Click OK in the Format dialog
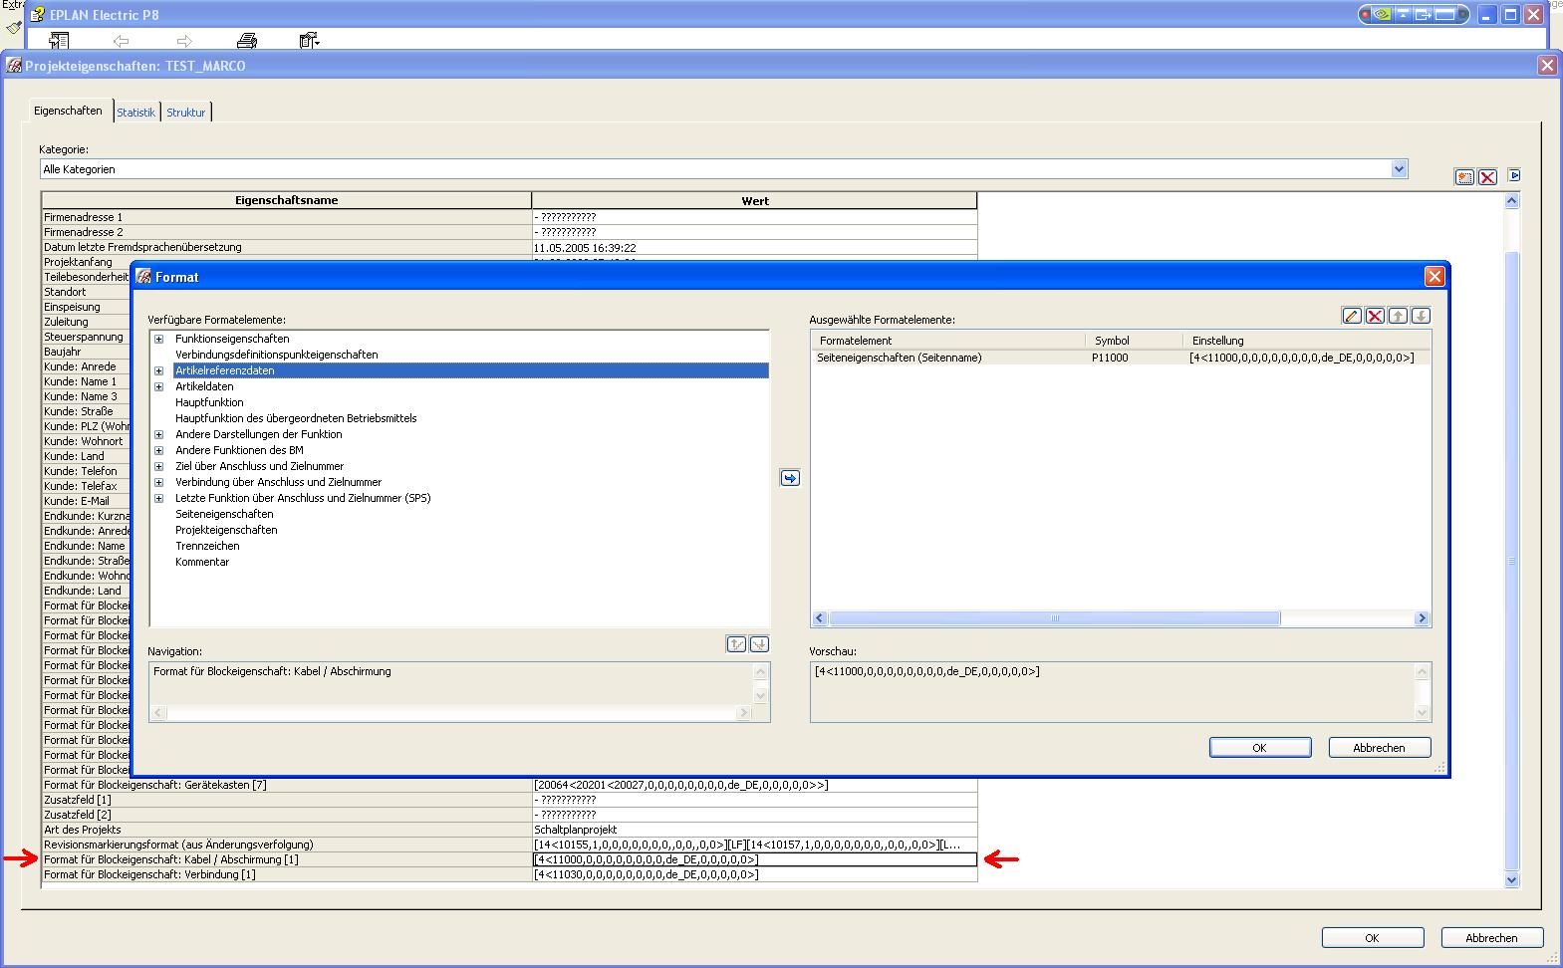Screen dimensions: 1563x968 (x=1259, y=747)
